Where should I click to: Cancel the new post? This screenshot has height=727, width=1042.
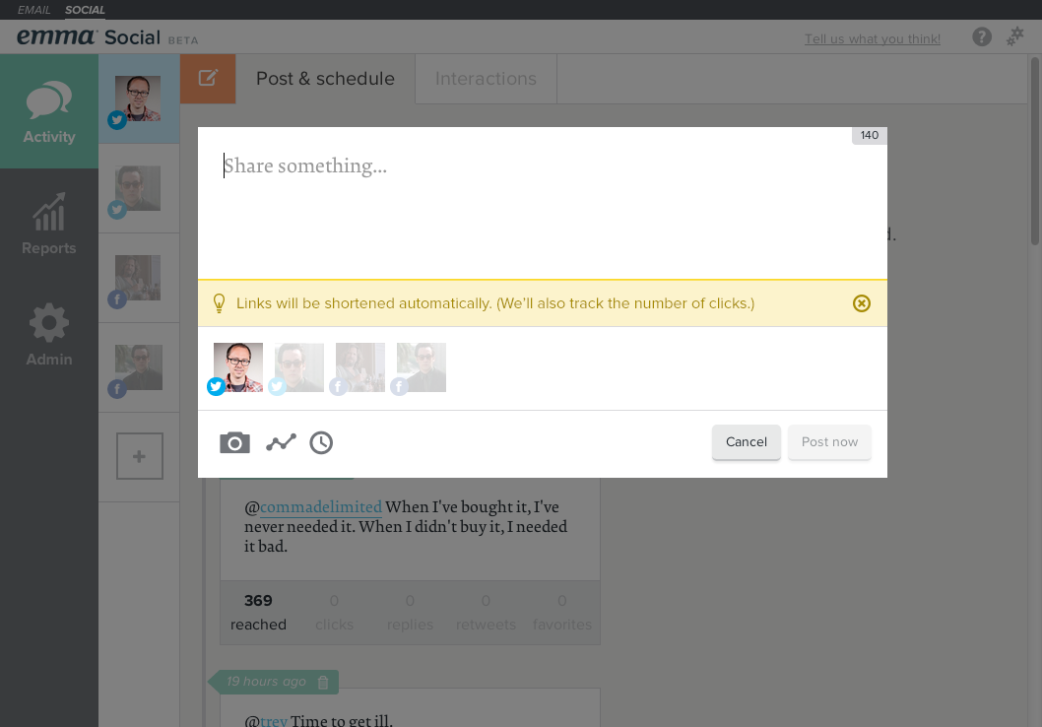pyautogui.click(x=747, y=442)
